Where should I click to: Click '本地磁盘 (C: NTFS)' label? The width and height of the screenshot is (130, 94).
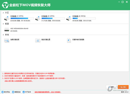[x=17, y=16]
